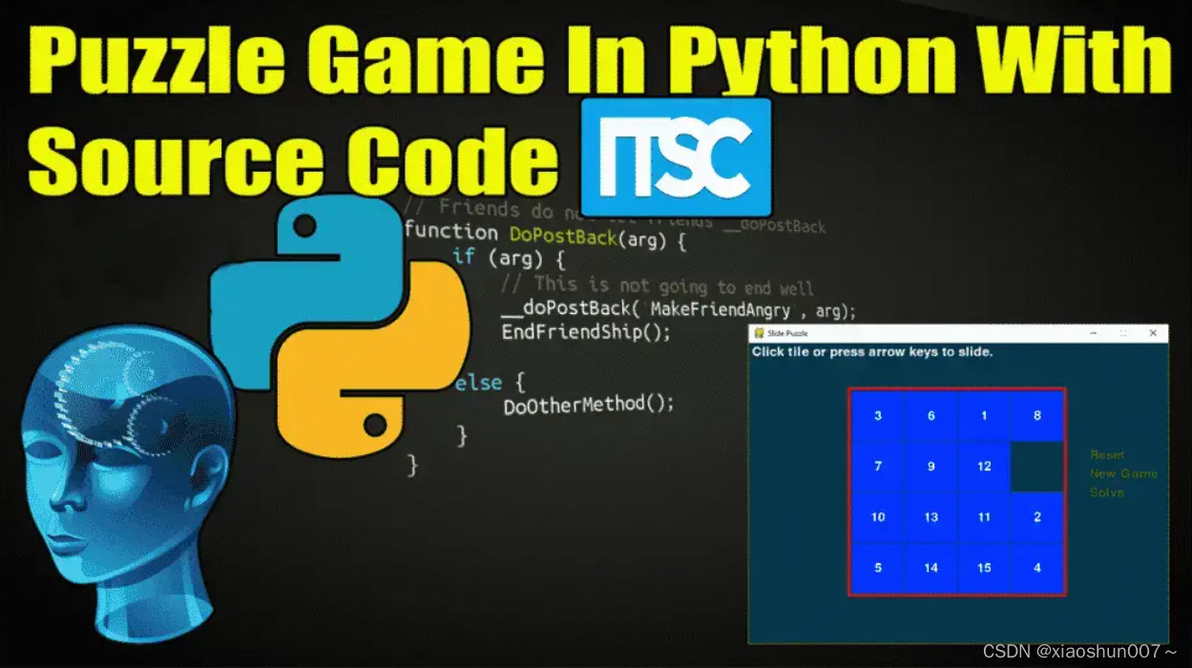
Task: Click the CSDN xiaoshun007 watermark link
Action: (1078, 651)
